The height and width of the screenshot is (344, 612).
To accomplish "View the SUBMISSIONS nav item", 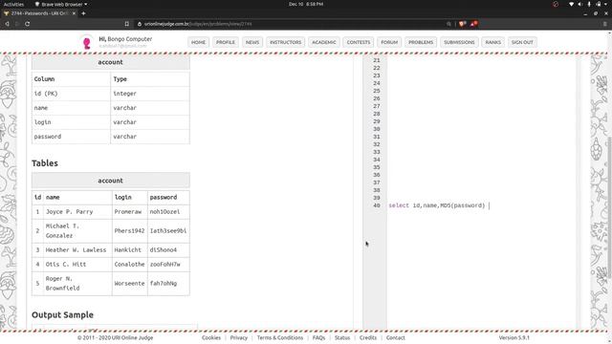I will click(459, 42).
